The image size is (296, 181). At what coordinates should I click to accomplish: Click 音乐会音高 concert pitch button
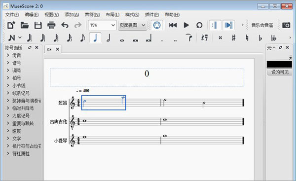pos(262,25)
